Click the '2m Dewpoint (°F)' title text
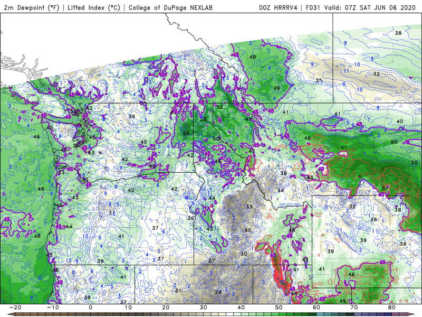 tap(31, 8)
